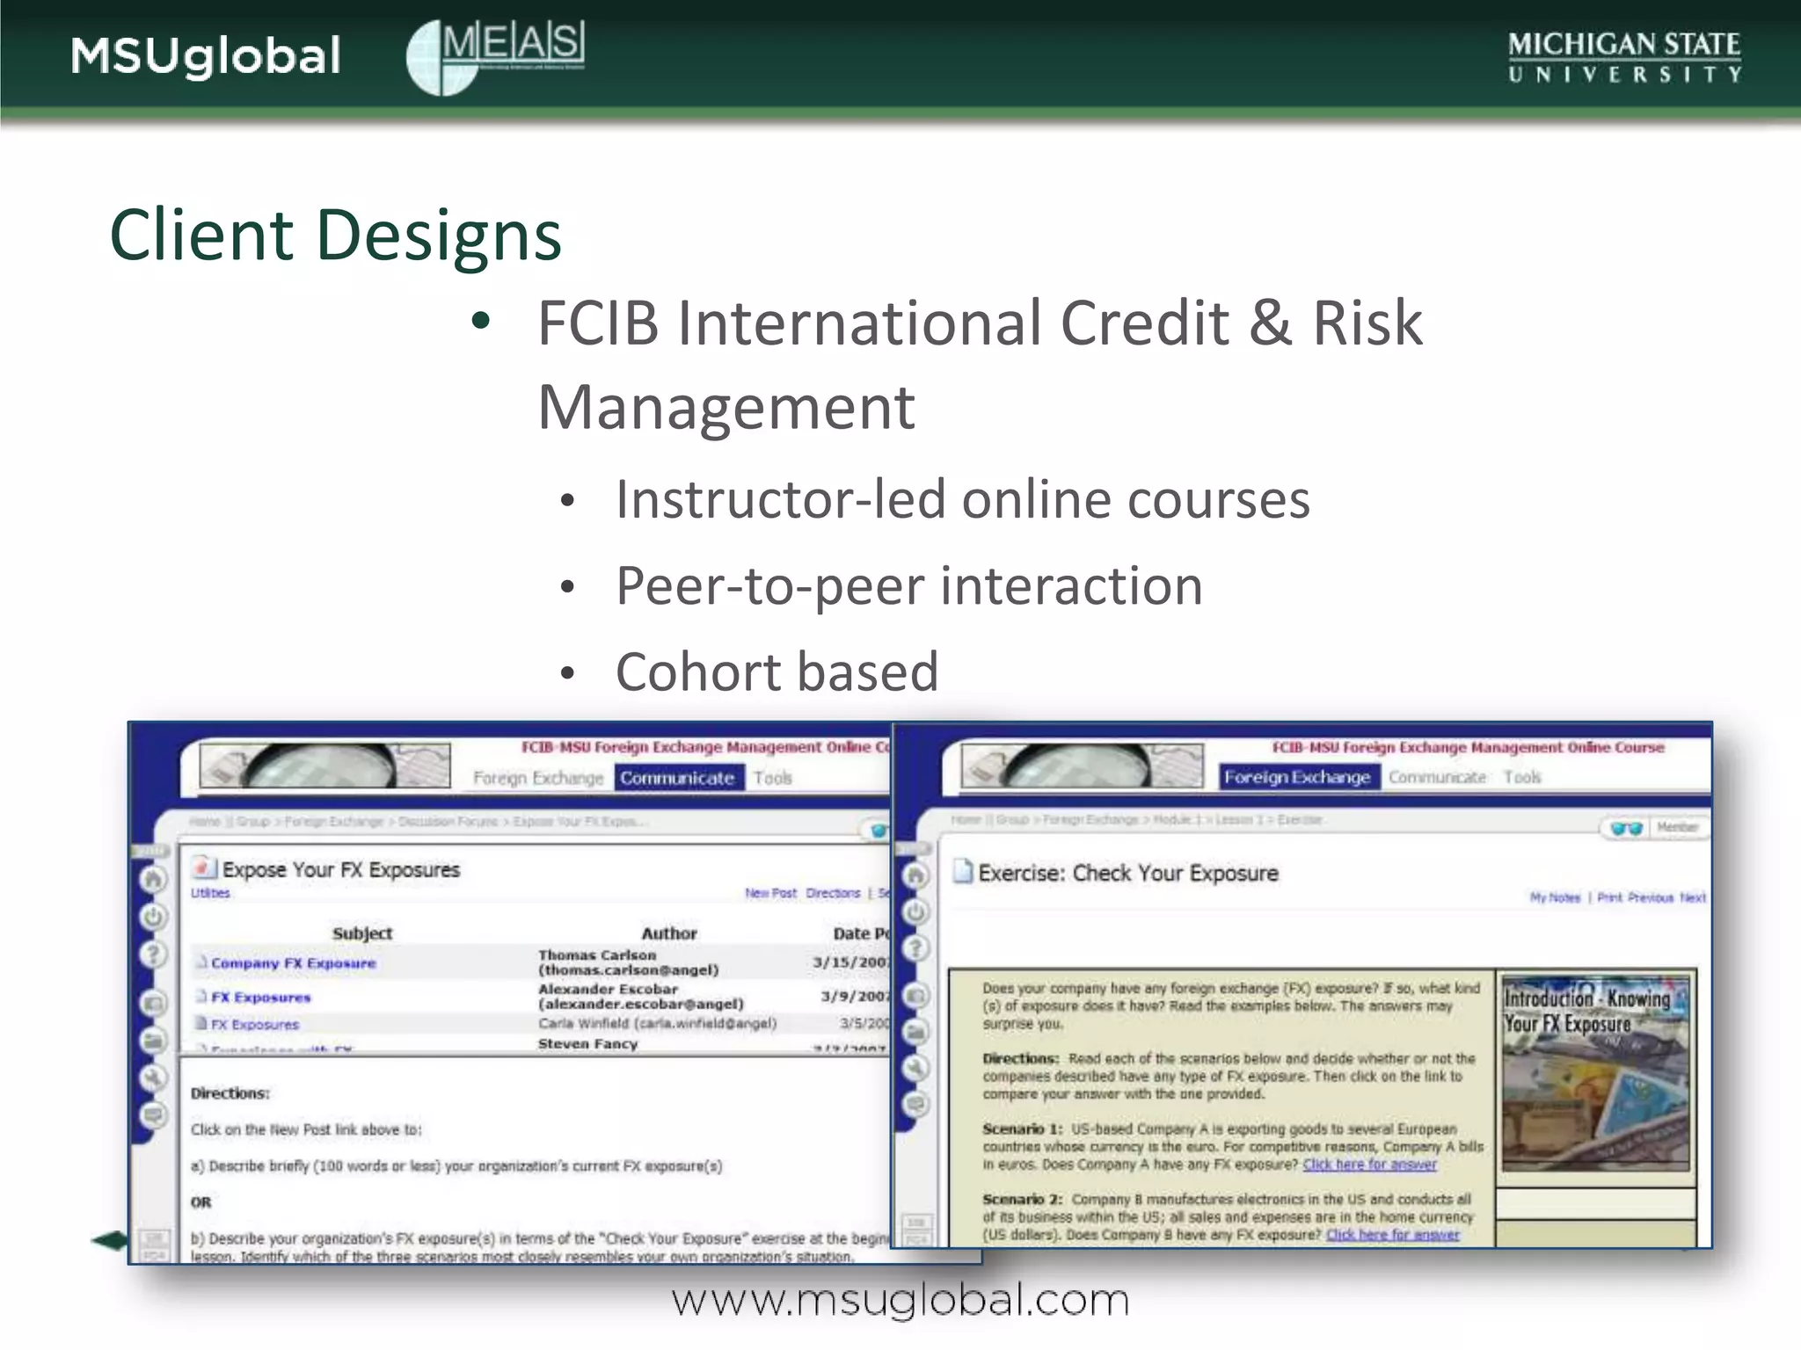Click Scenario 2 'Click here for answer' link
This screenshot has height=1350, width=1801.
[x=1393, y=1235]
